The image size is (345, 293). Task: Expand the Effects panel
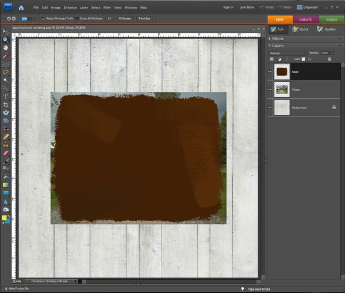(270, 38)
